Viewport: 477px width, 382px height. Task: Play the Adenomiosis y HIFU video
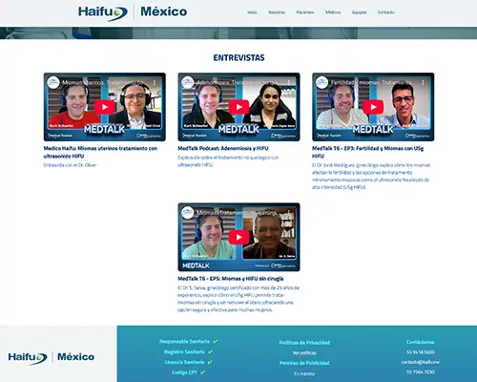coord(238,107)
